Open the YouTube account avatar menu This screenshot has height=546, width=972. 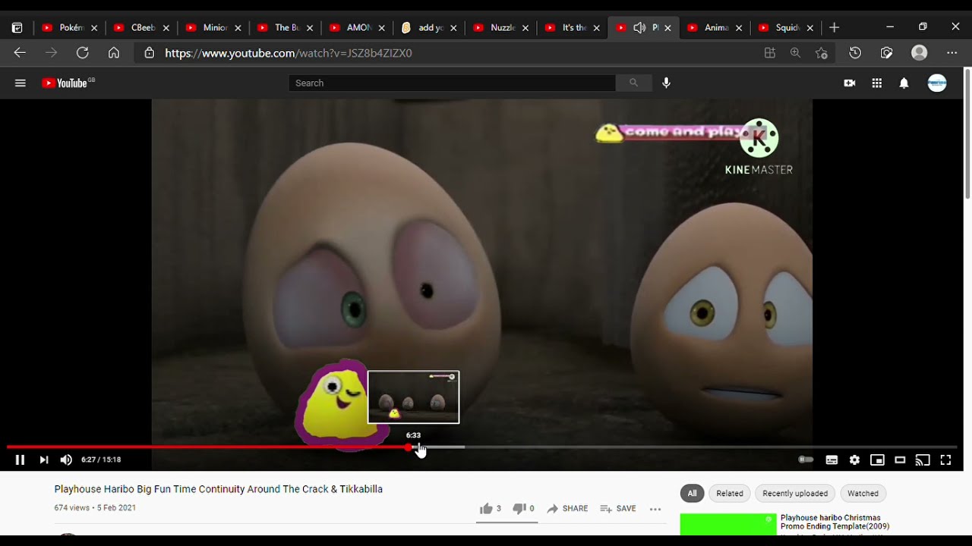point(937,83)
